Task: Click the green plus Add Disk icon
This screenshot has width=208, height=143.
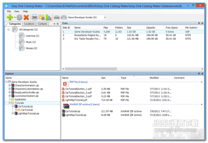Action: click(10, 17)
